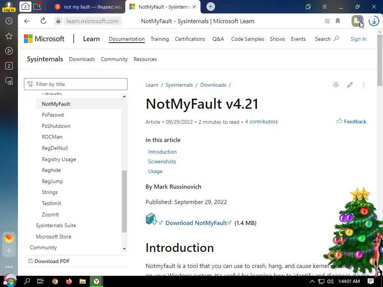Click the add to collection plus circle icon
Image resolution: width=383 pixels, height=287 pixels.
336,85
